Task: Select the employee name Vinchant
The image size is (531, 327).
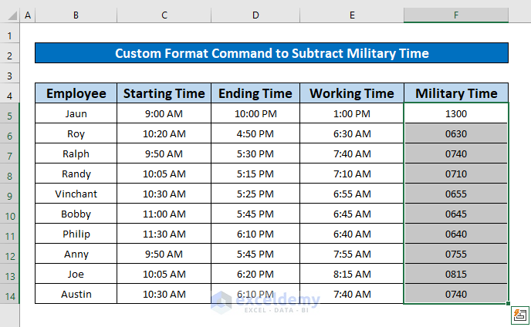Action: pyautogui.click(x=76, y=194)
